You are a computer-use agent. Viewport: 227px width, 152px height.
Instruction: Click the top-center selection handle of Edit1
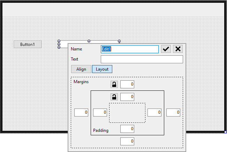89,41
